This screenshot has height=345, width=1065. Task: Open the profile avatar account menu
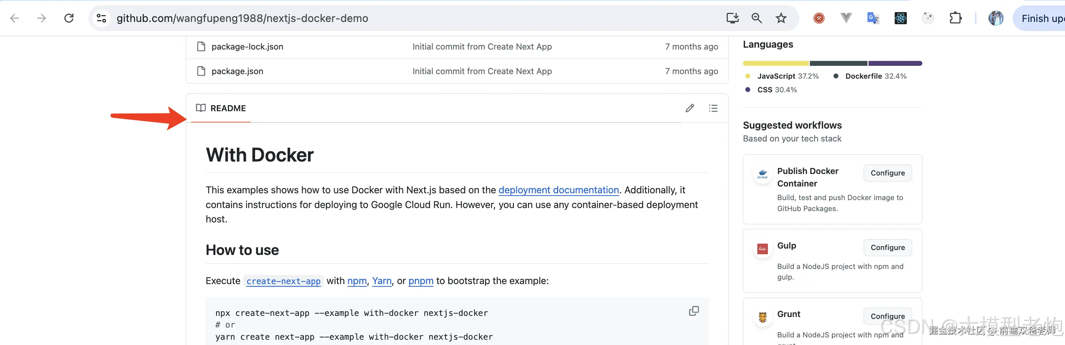pos(996,18)
